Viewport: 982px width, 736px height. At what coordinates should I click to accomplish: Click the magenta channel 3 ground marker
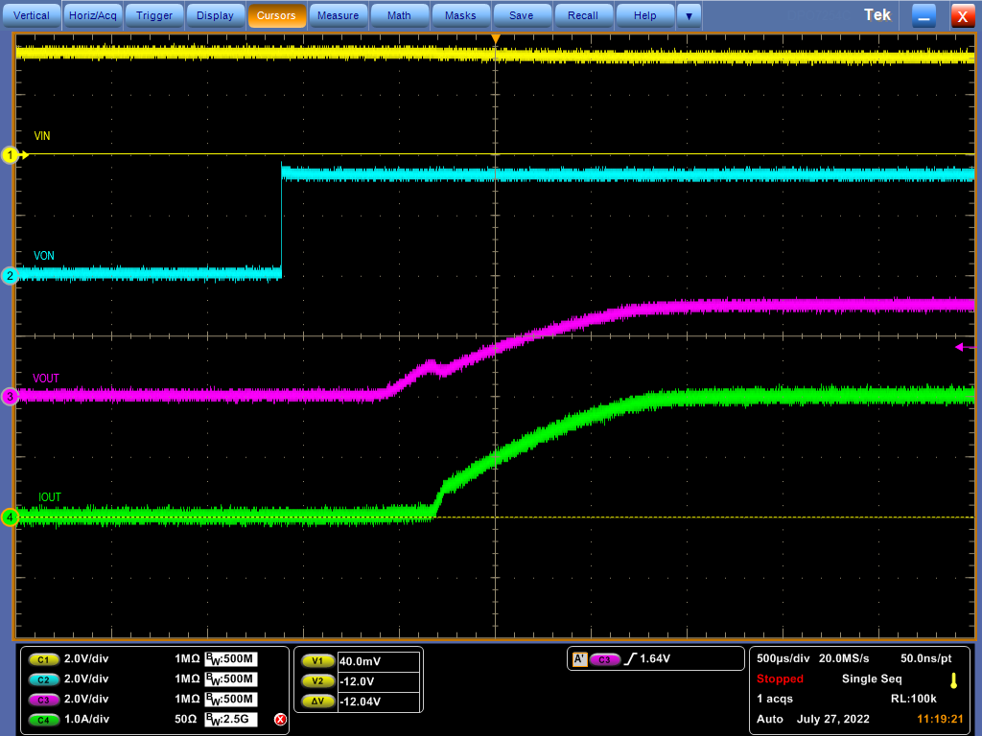(11, 397)
